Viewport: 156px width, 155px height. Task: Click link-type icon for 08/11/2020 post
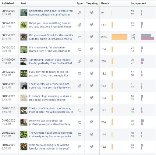[x=80, y=61]
